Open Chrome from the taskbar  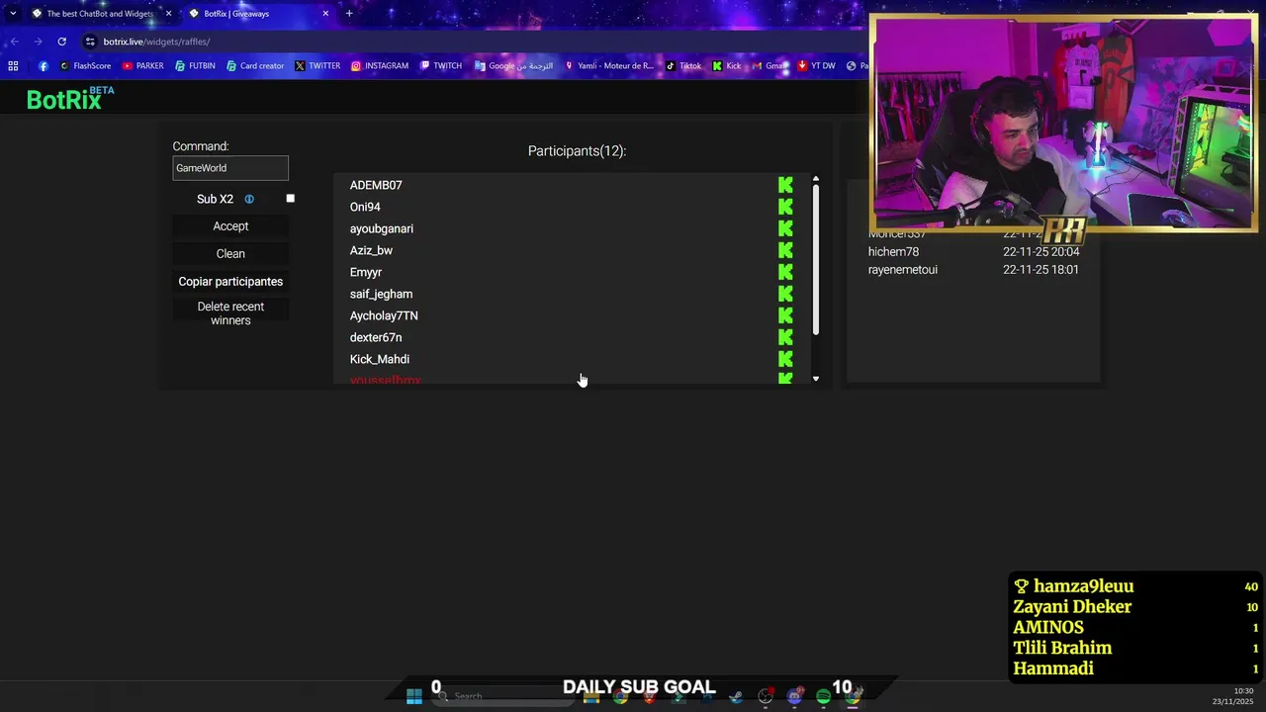pos(620,696)
